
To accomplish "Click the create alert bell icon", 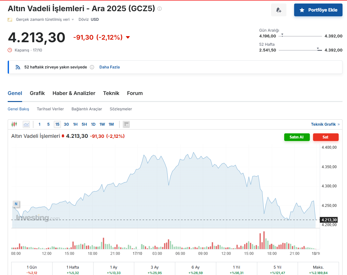I will tap(278, 10).
